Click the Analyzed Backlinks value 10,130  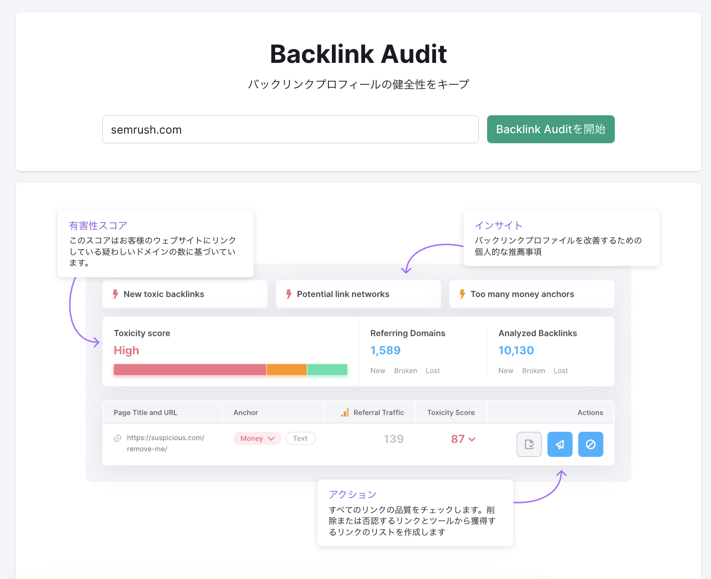click(x=516, y=351)
